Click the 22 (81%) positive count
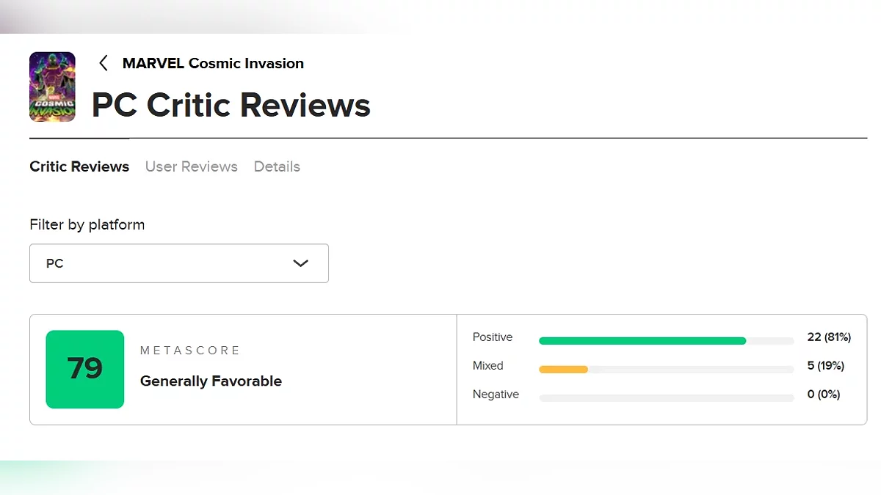Screen dimensions: 881x495 [x=829, y=337]
